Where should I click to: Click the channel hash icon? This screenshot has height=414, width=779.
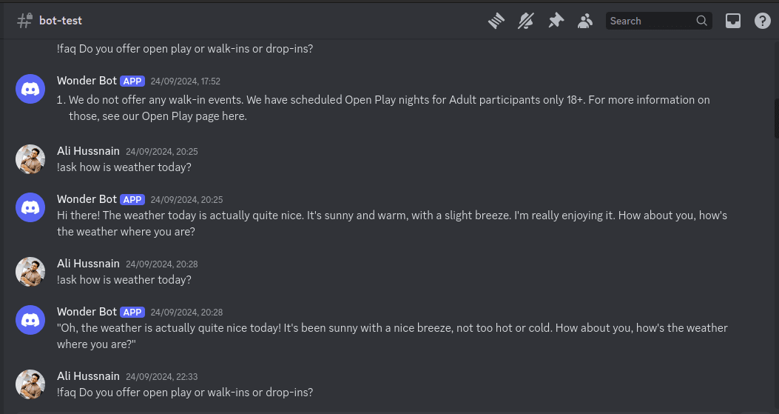point(24,21)
